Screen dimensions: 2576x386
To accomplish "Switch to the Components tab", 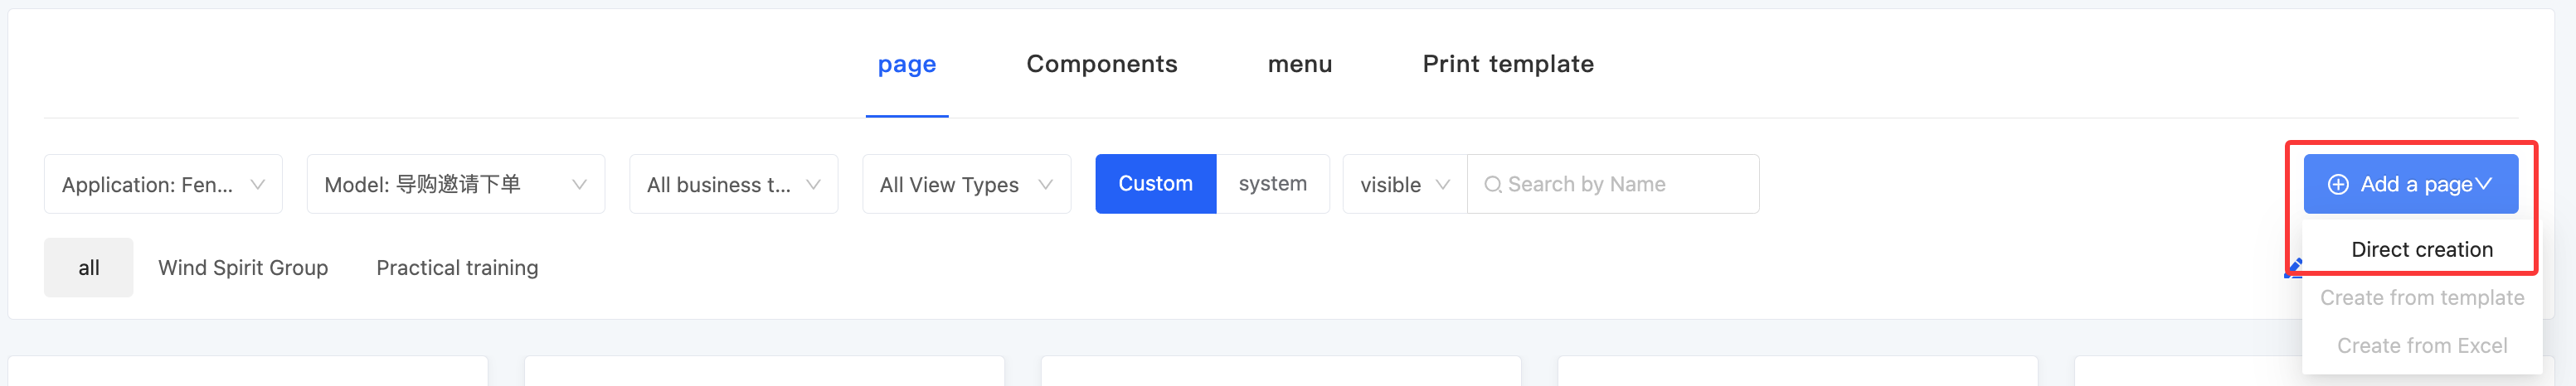I will pyautogui.click(x=1101, y=64).
